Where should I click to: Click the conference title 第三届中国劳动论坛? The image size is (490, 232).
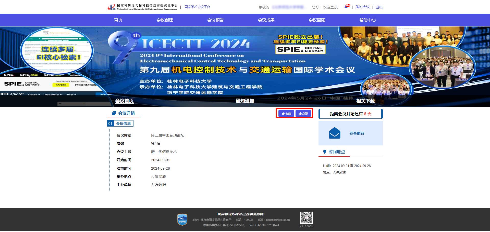point(167,135)
